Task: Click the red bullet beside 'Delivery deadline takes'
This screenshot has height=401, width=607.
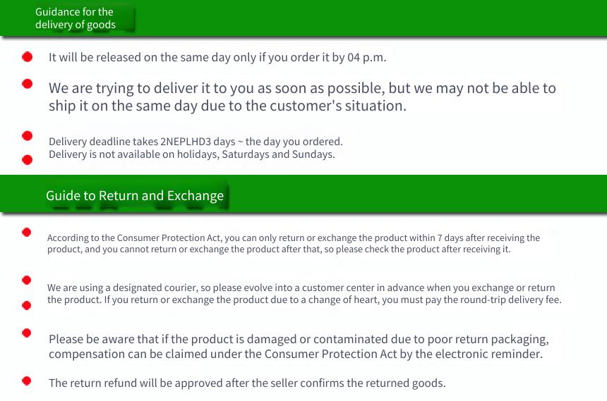Action: click(28, 136)
